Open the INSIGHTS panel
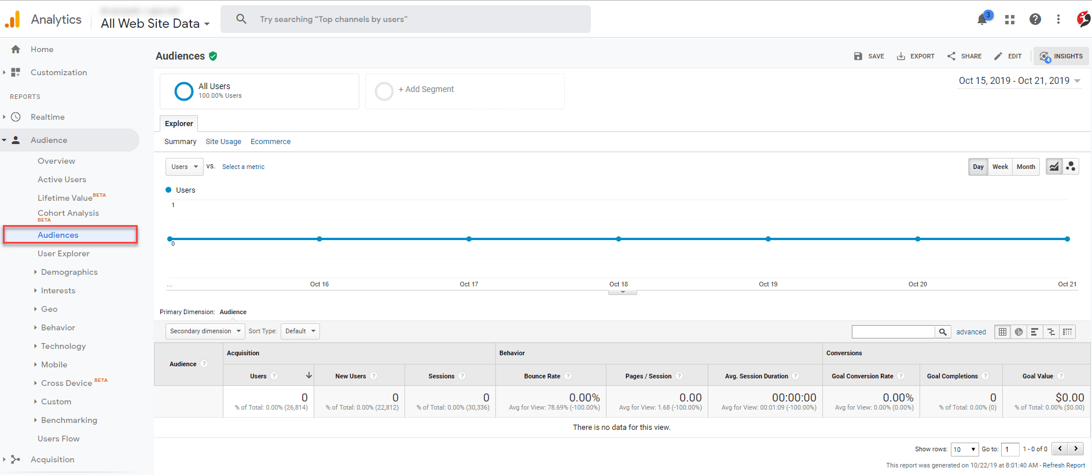Image resolution: width=1092 pixels, height=475 pixels. pos(1061,56)
